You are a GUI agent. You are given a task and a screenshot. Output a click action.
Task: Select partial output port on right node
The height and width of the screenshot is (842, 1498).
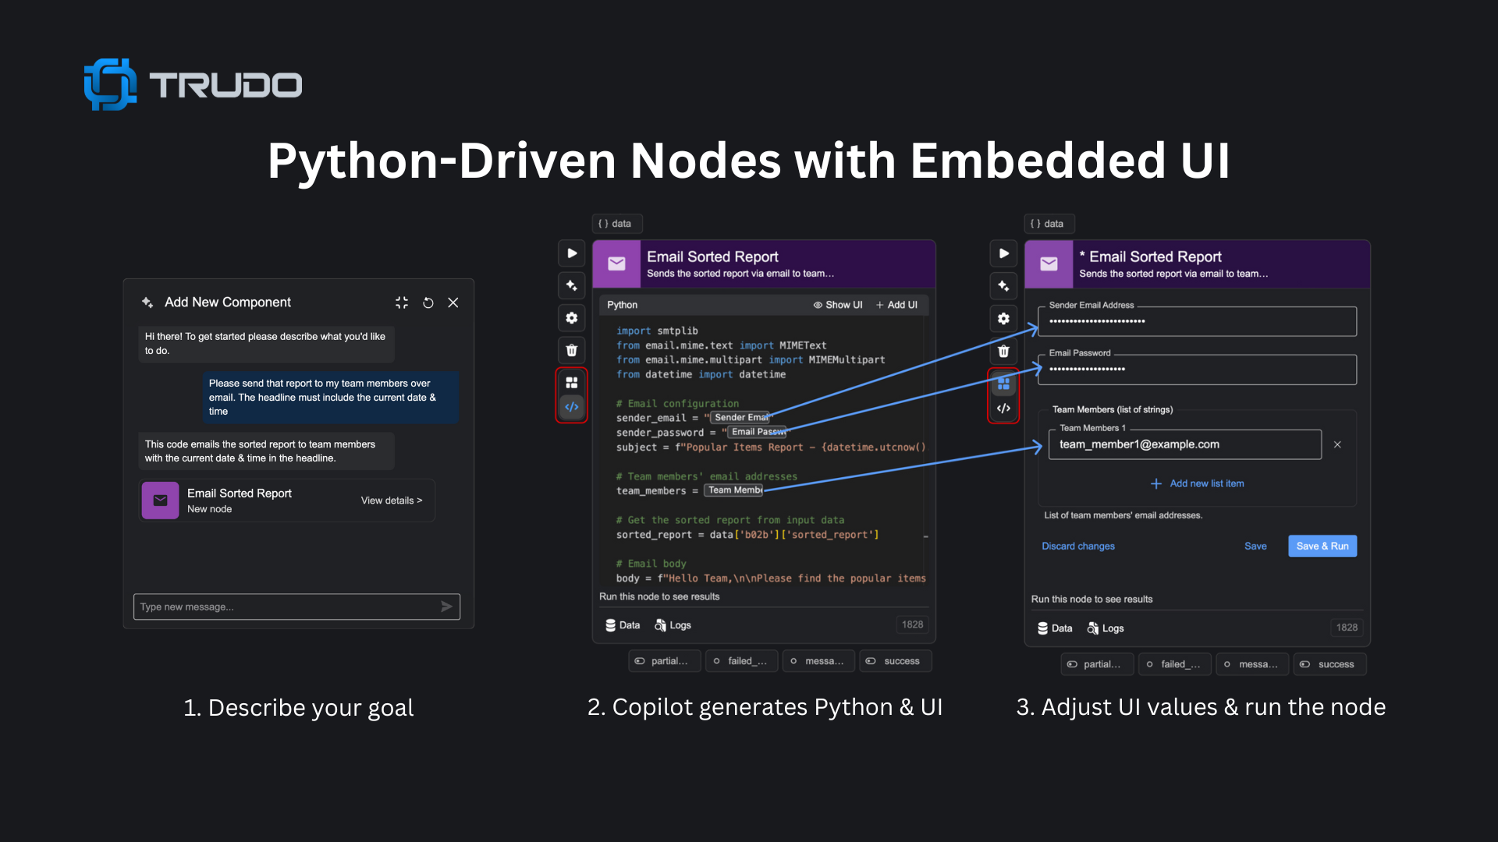pos(1096,664)
